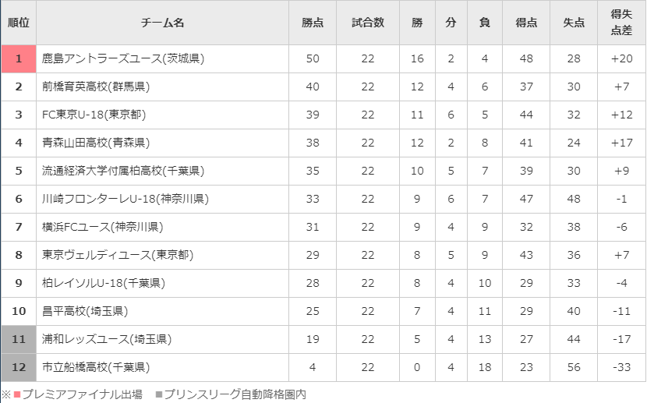Screen dimensions: 647x403
Task: Click 東京ヴェルディユース(東京都) team name
Action: (118, 255)
